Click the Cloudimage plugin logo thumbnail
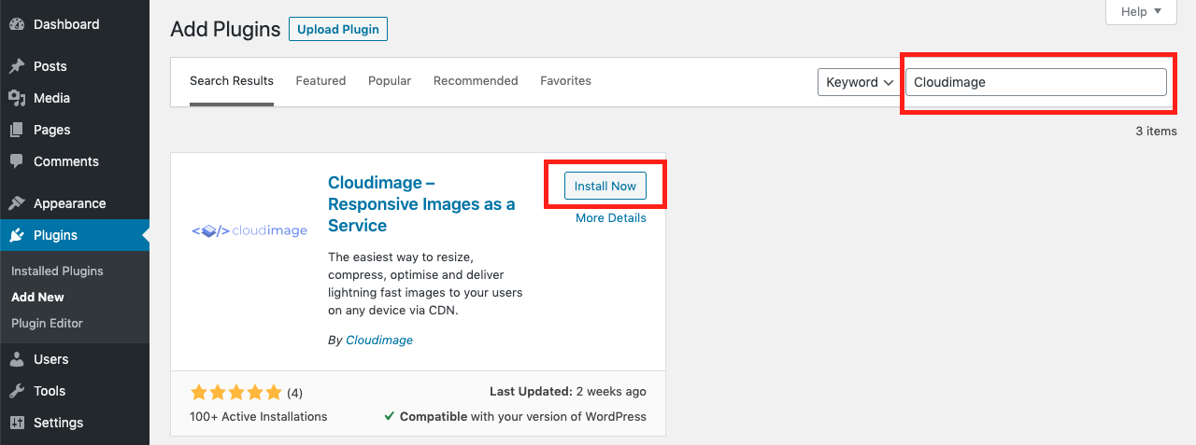This screenshot has height=445, width=1196. 249,230
